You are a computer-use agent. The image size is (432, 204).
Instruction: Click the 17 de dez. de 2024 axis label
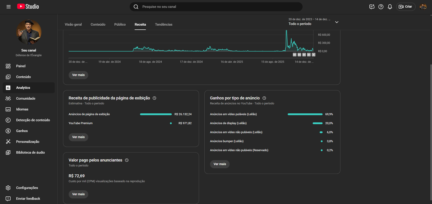(x=191, y=62)
